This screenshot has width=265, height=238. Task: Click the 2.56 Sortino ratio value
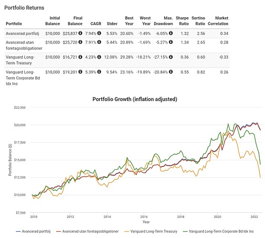coord(201,33)
